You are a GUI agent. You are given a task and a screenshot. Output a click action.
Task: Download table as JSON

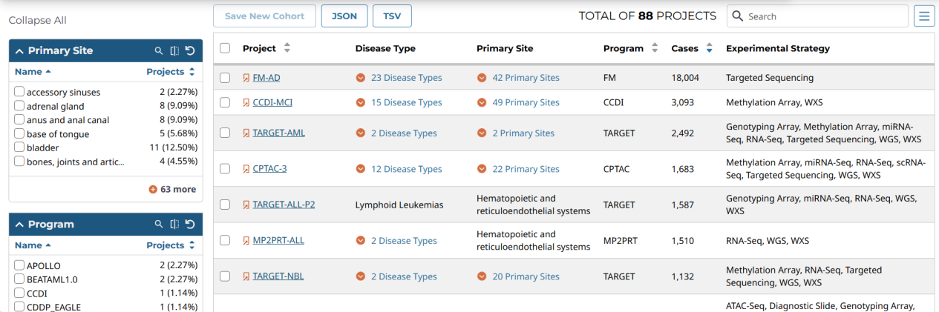point(344,16)
